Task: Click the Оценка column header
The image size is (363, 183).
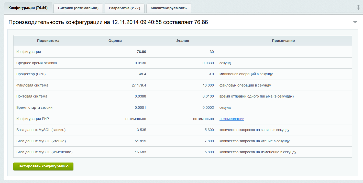Action: point(115,41)
